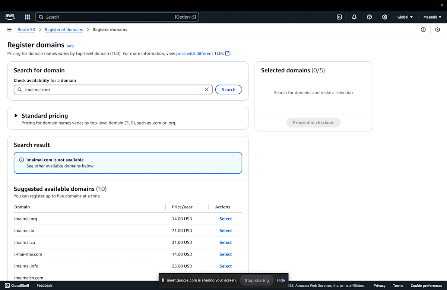This screenshot has width=447, height=290.
Task: Open Feedback in the footer
Action: click(44, 286)
